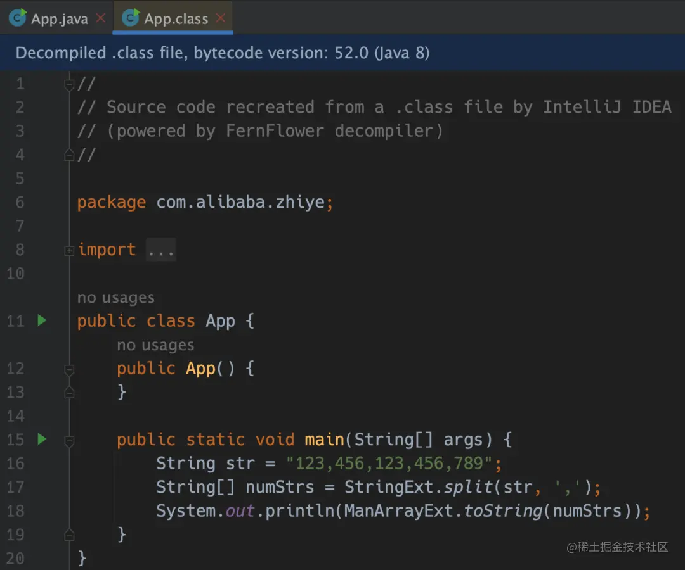Collapse the App constructor at line 12
685x570 pixels.
tap(69, 370)
